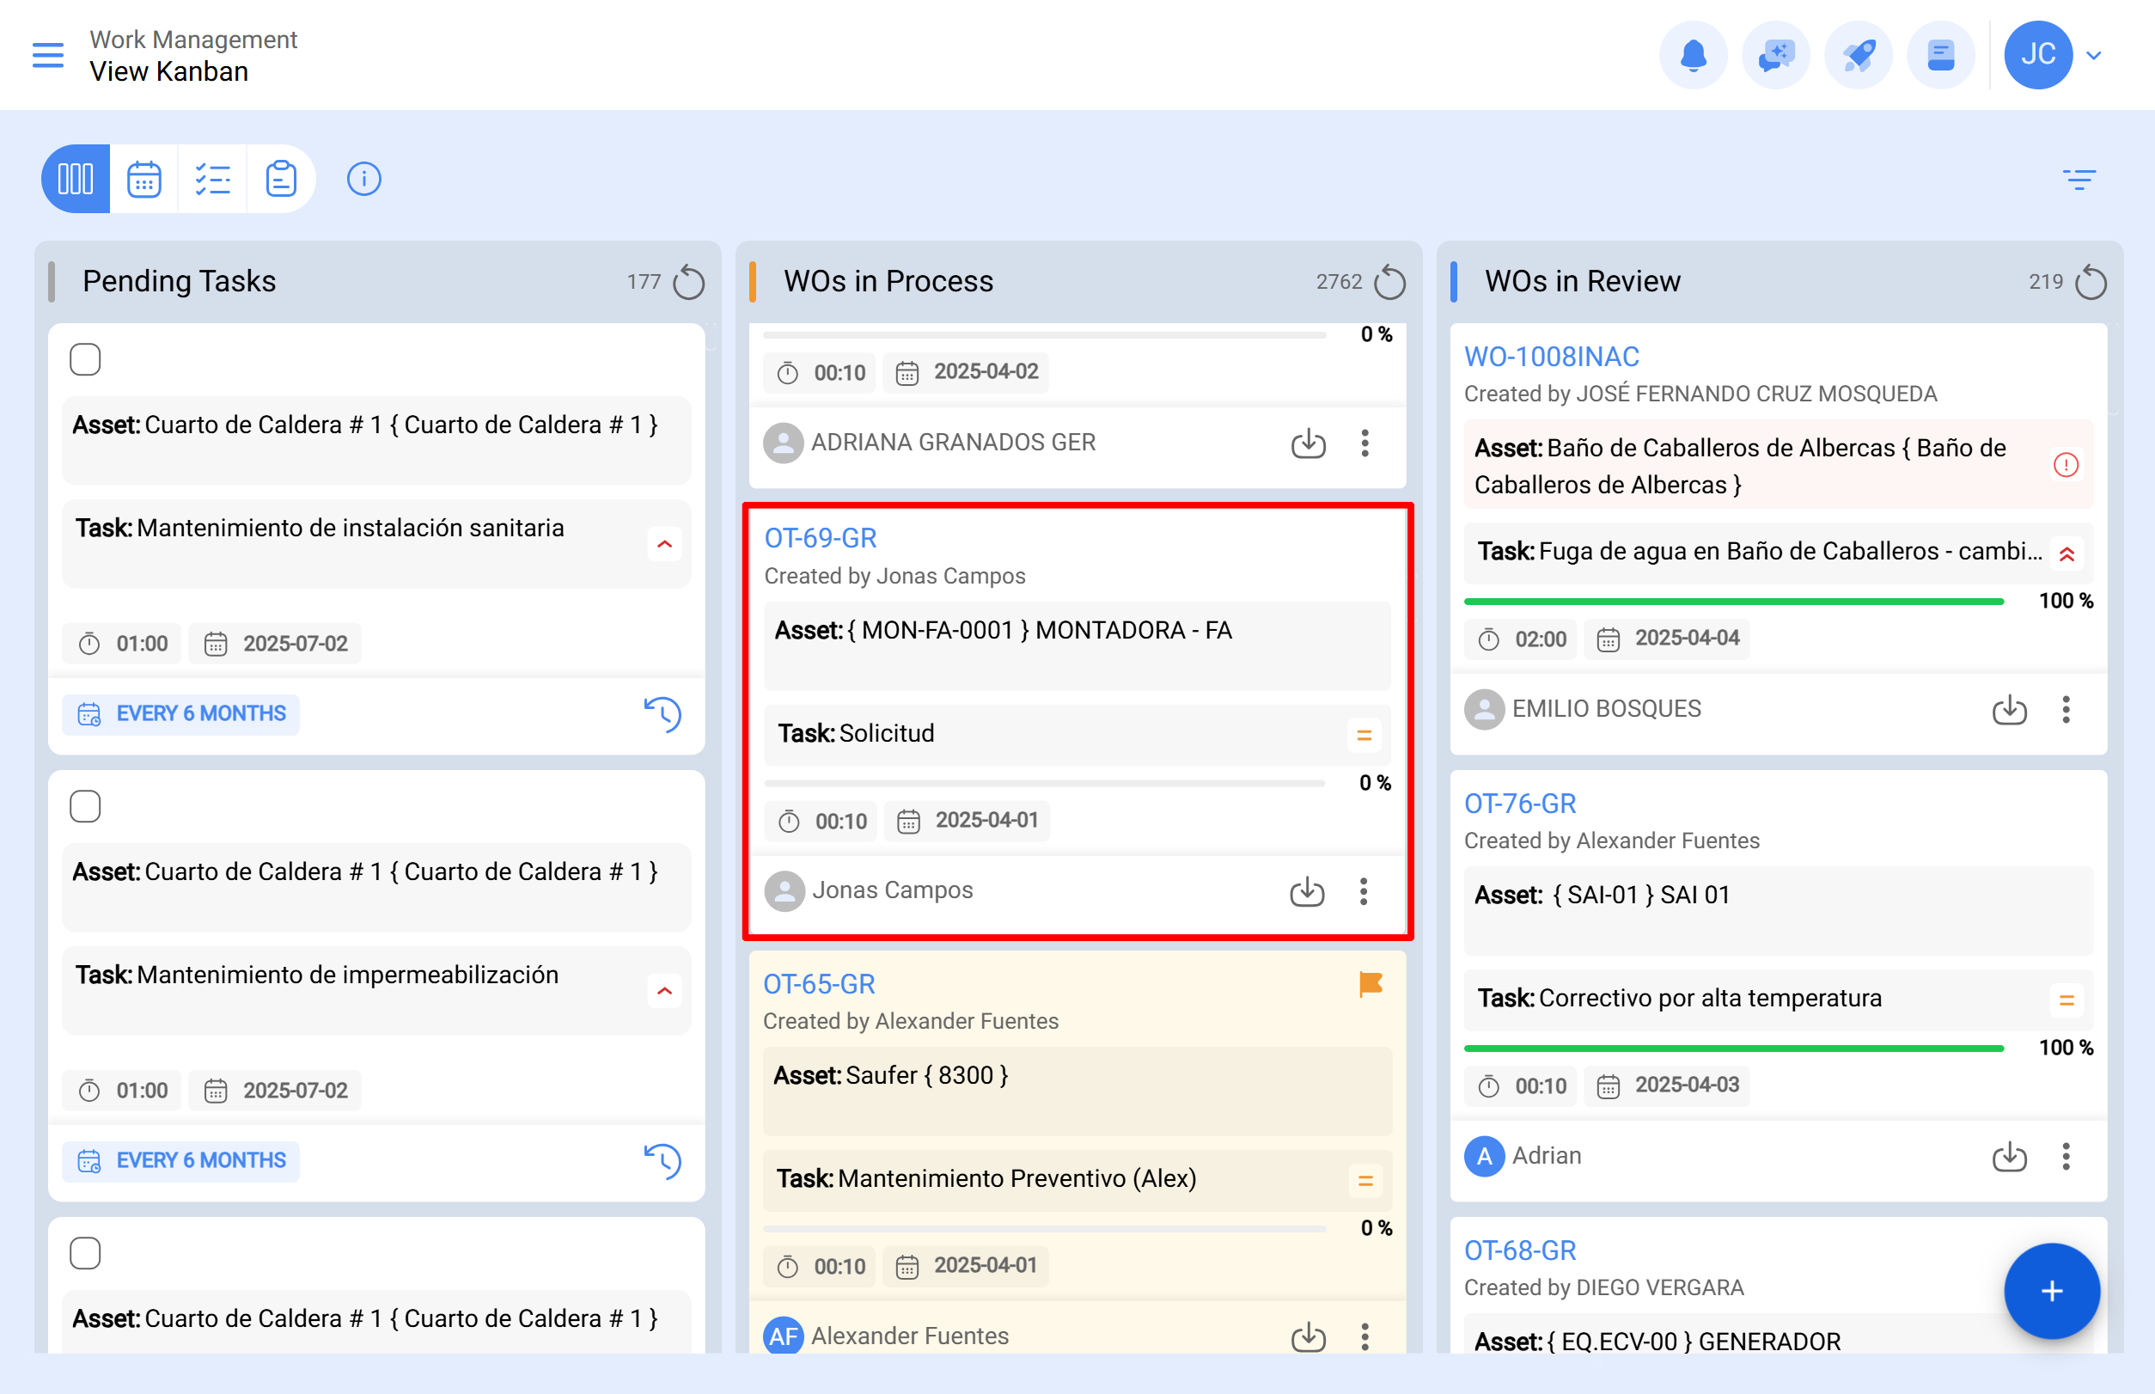Click the Jonas Campos assignee avatar
Viewport: 2155px width, 1394px height.
784,891
